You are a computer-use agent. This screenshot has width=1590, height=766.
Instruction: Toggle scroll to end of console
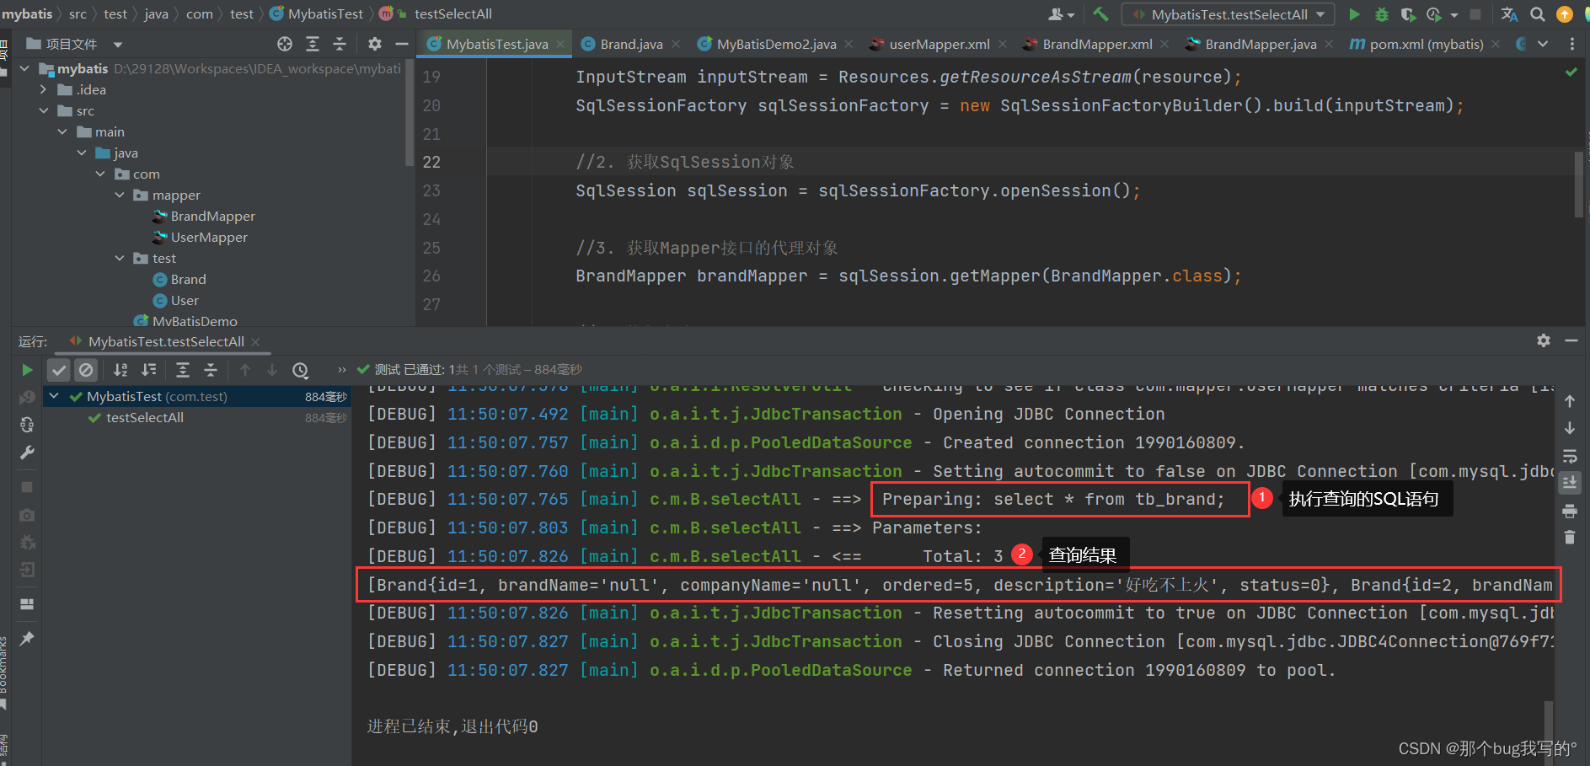(x=1570, y=483)
